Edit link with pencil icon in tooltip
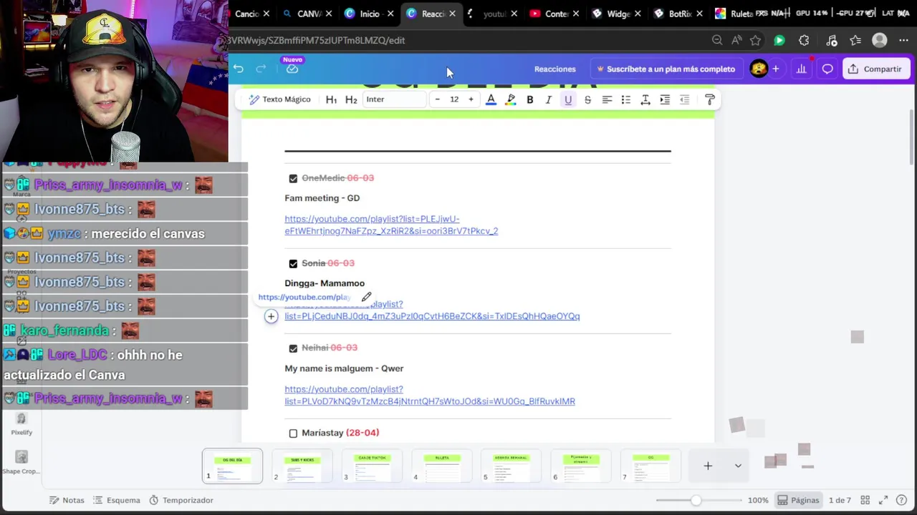This screenshot has height=515, width=917. 366,297
